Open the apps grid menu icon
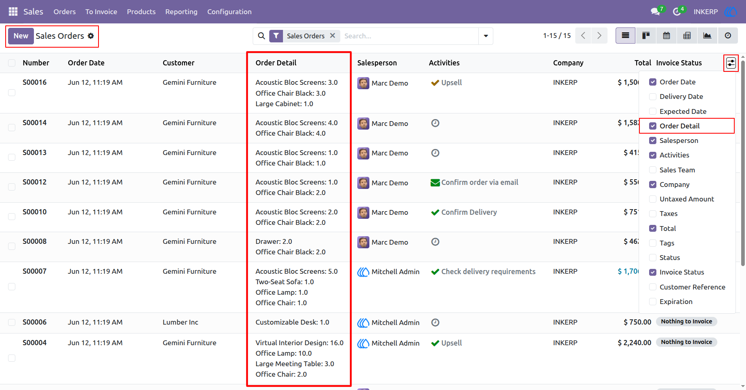Viewport: 746px width, 390px height. 13,12
